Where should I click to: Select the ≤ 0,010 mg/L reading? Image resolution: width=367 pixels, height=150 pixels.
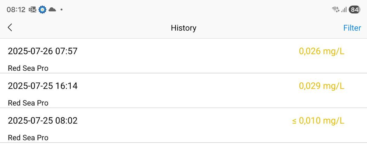point(318,121)
